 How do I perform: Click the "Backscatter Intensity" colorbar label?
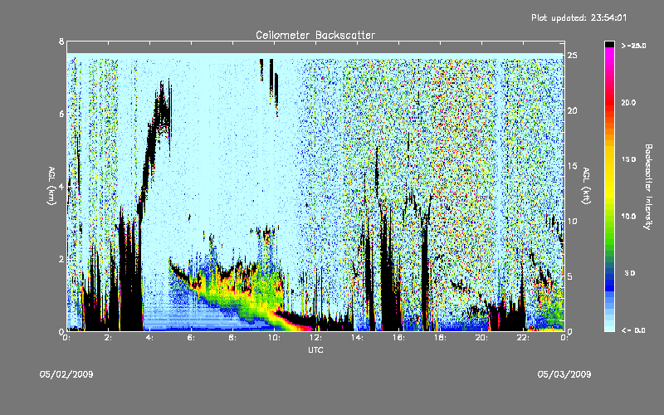point(648,187)
